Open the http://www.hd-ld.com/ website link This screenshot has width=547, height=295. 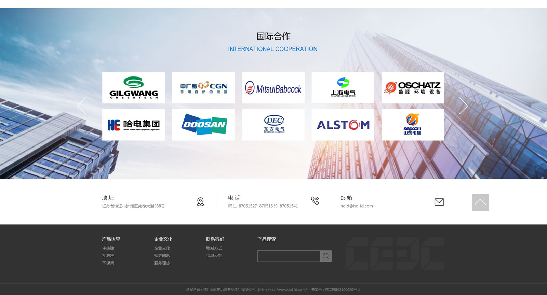coord(288,290)
